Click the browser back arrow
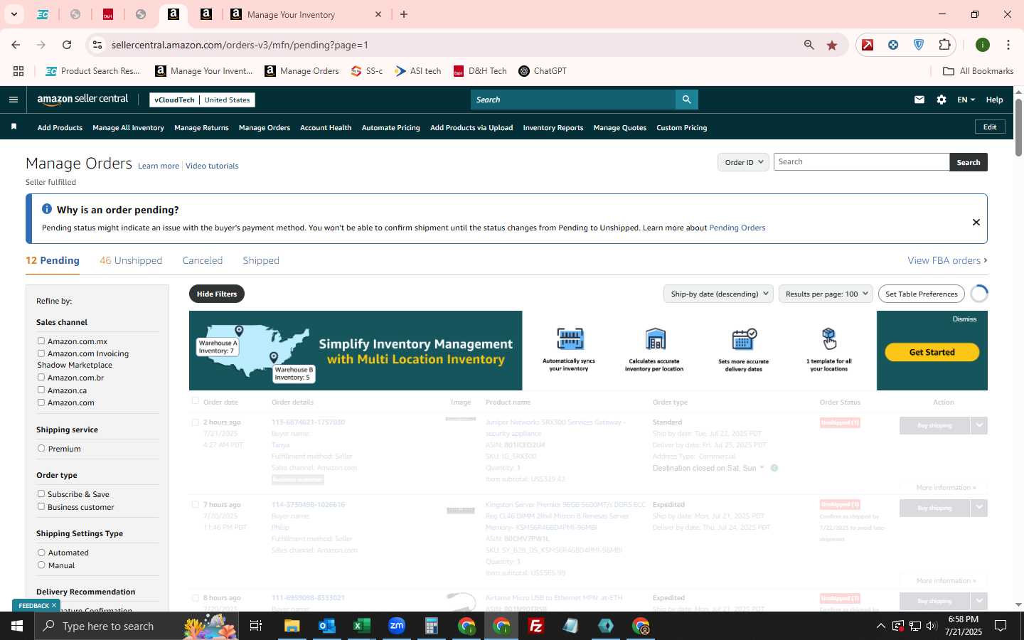Image resolution: width=1024 pixels, height=640 pixels. click(16, 45)
